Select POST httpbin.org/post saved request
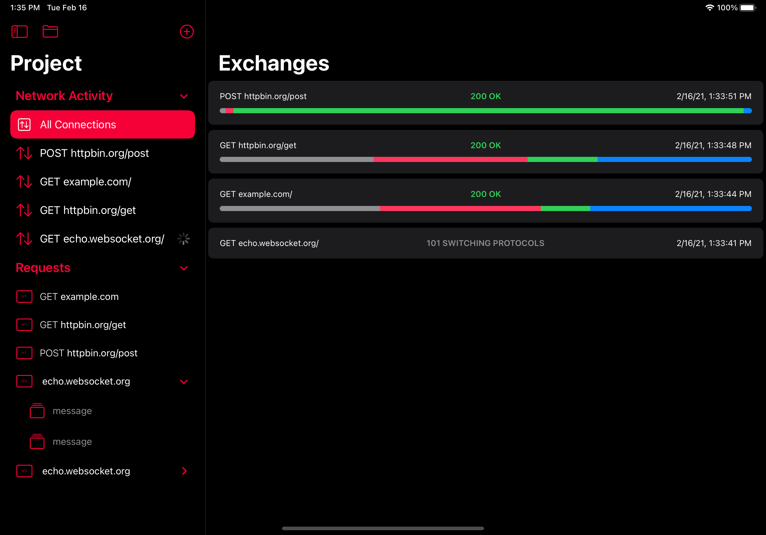 [x=89, y=353]
